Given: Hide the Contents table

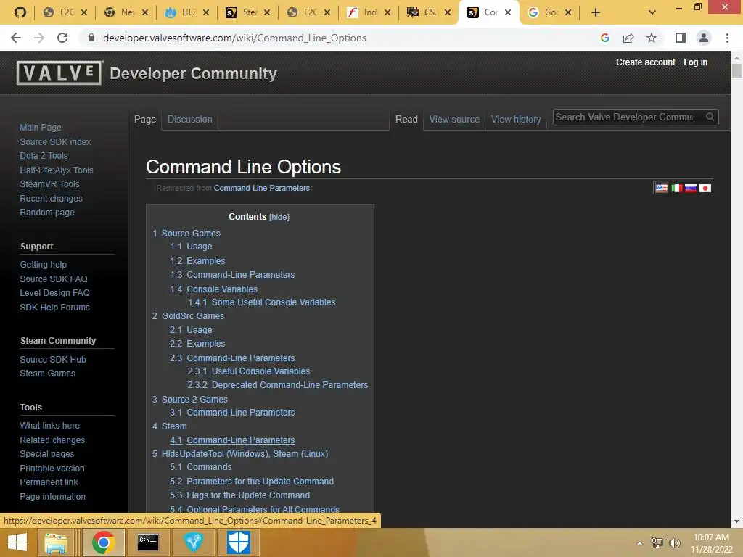Looking at the screenshot, I should (279, 217).
